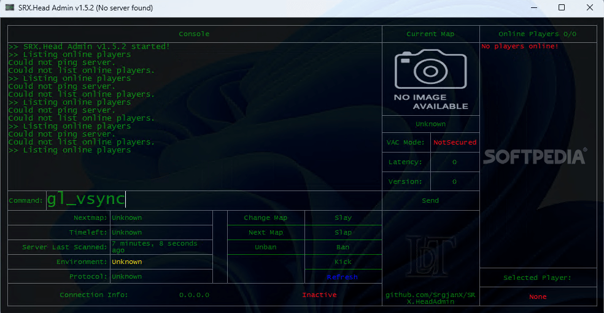Click the Online Players 0/0 header
The image size is (604, 313).
537,34
